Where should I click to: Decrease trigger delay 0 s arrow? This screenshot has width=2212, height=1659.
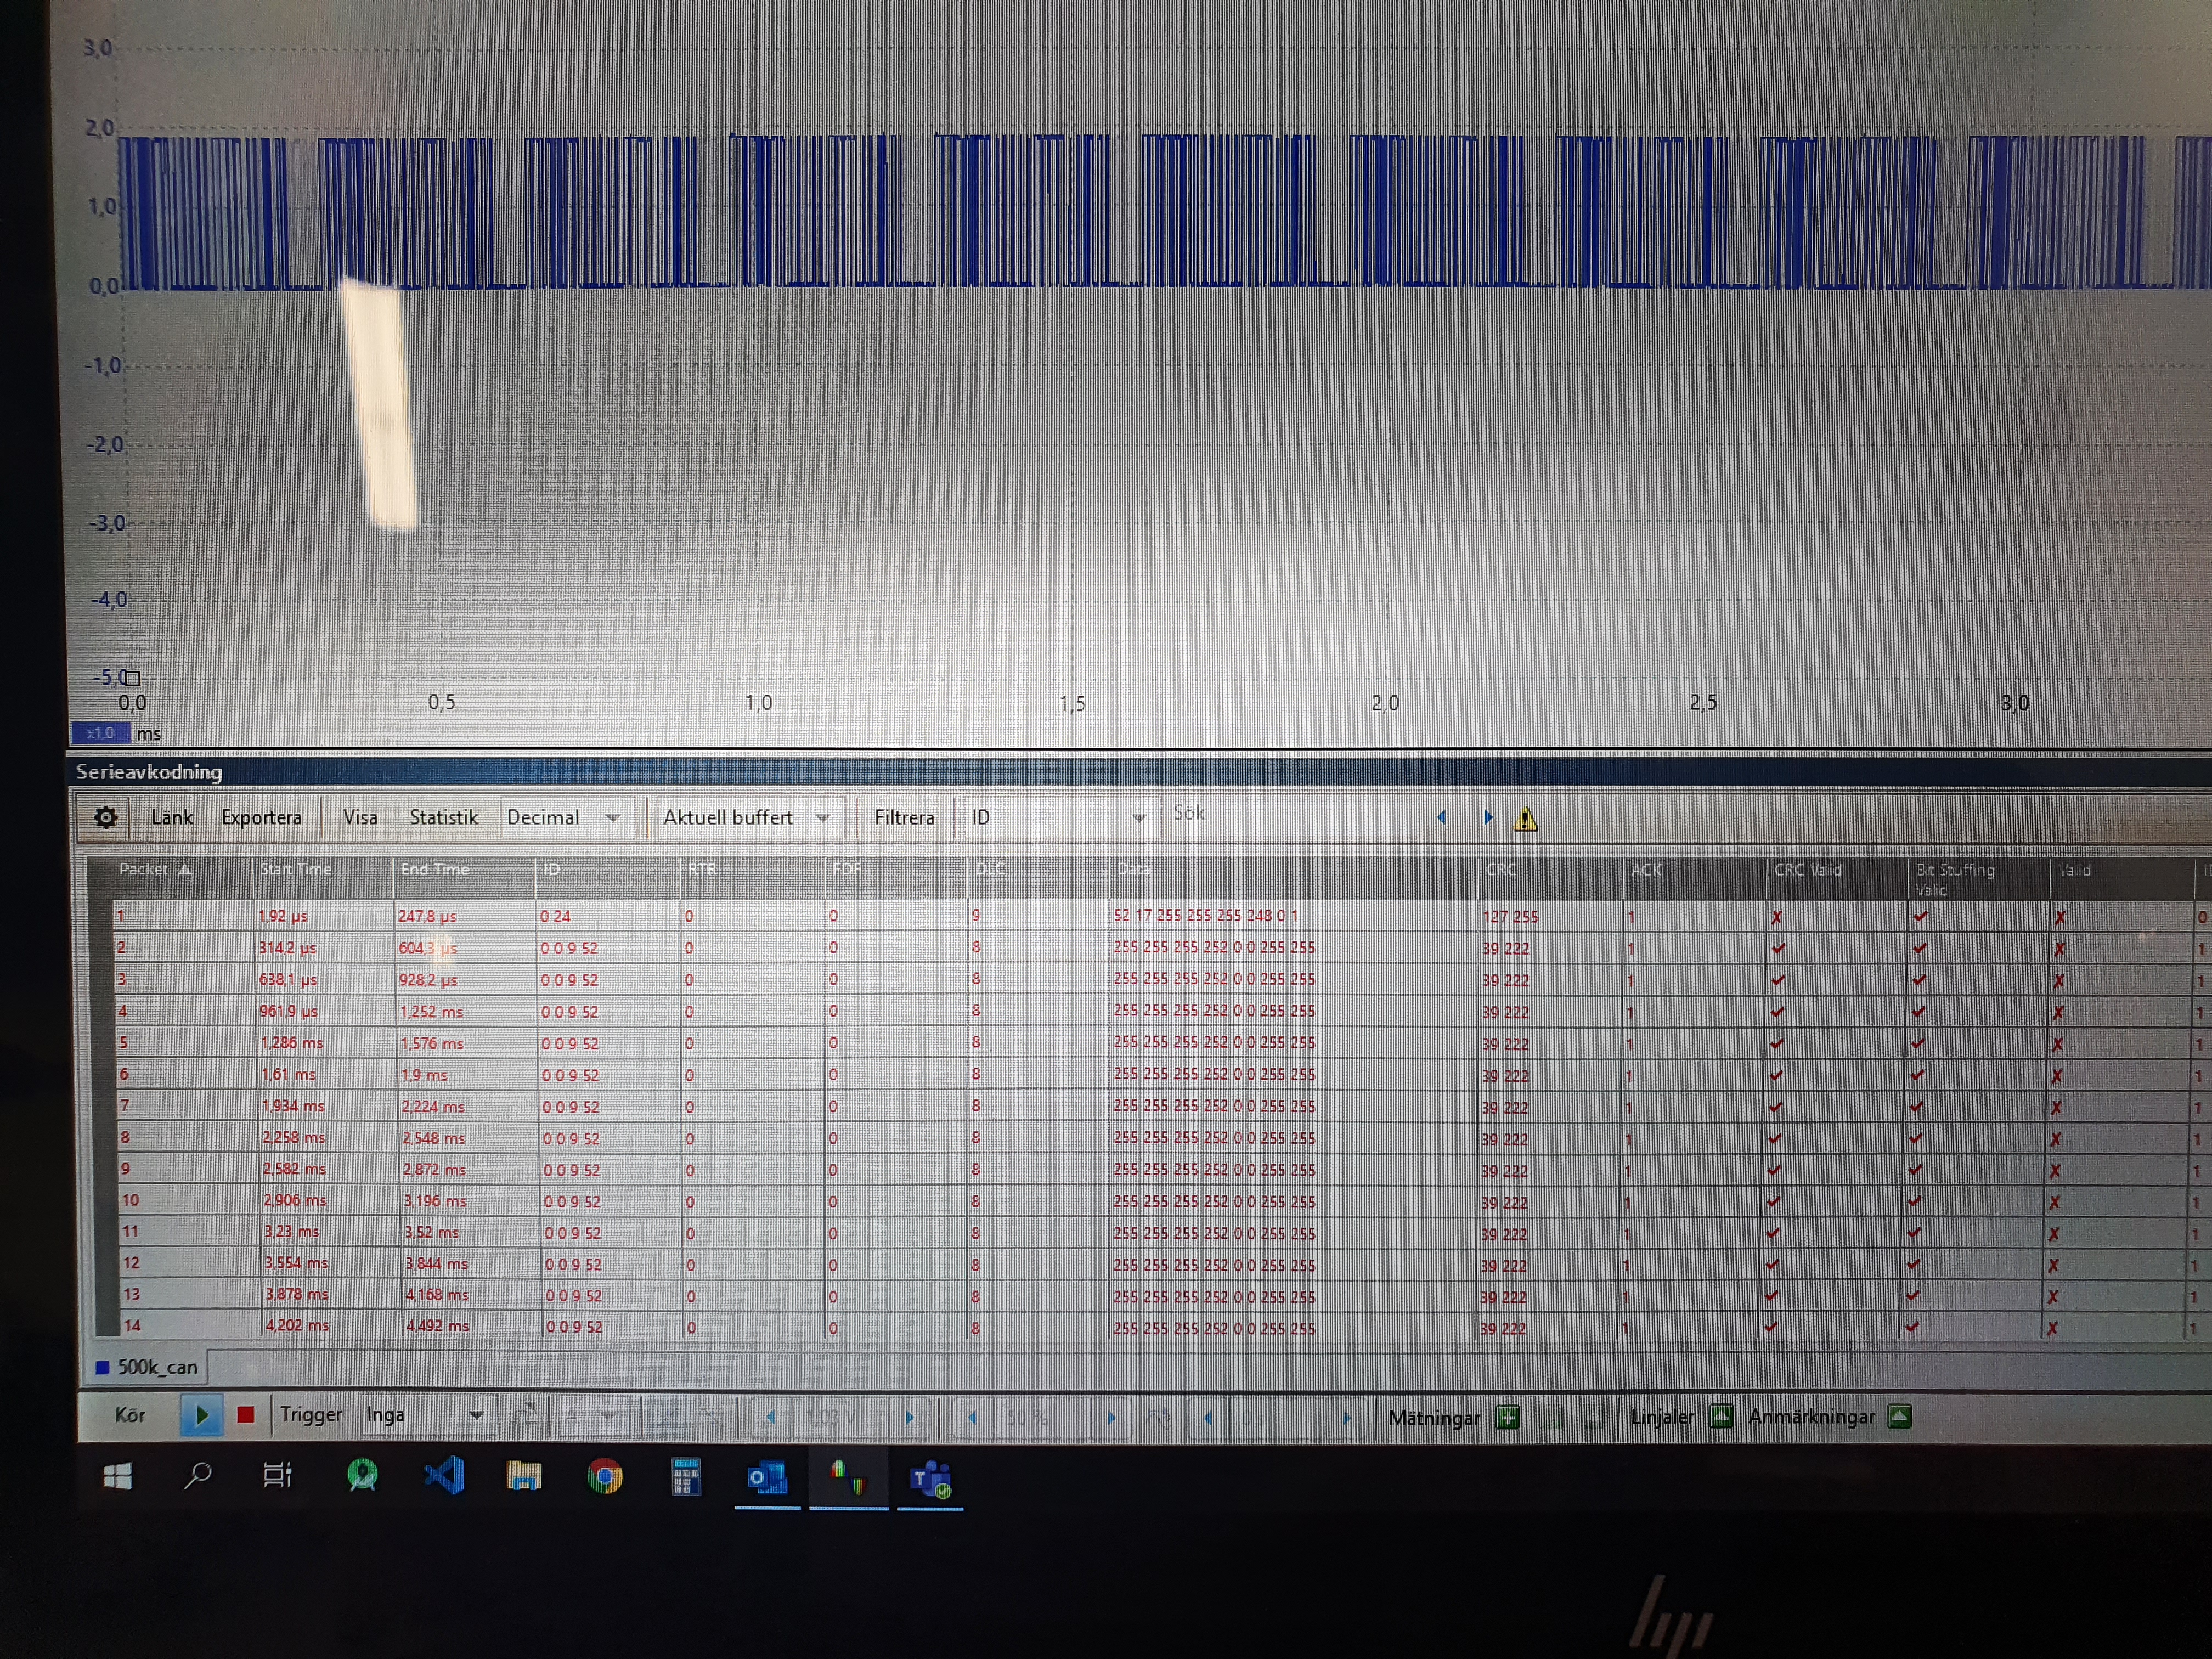(1208, 1417)
